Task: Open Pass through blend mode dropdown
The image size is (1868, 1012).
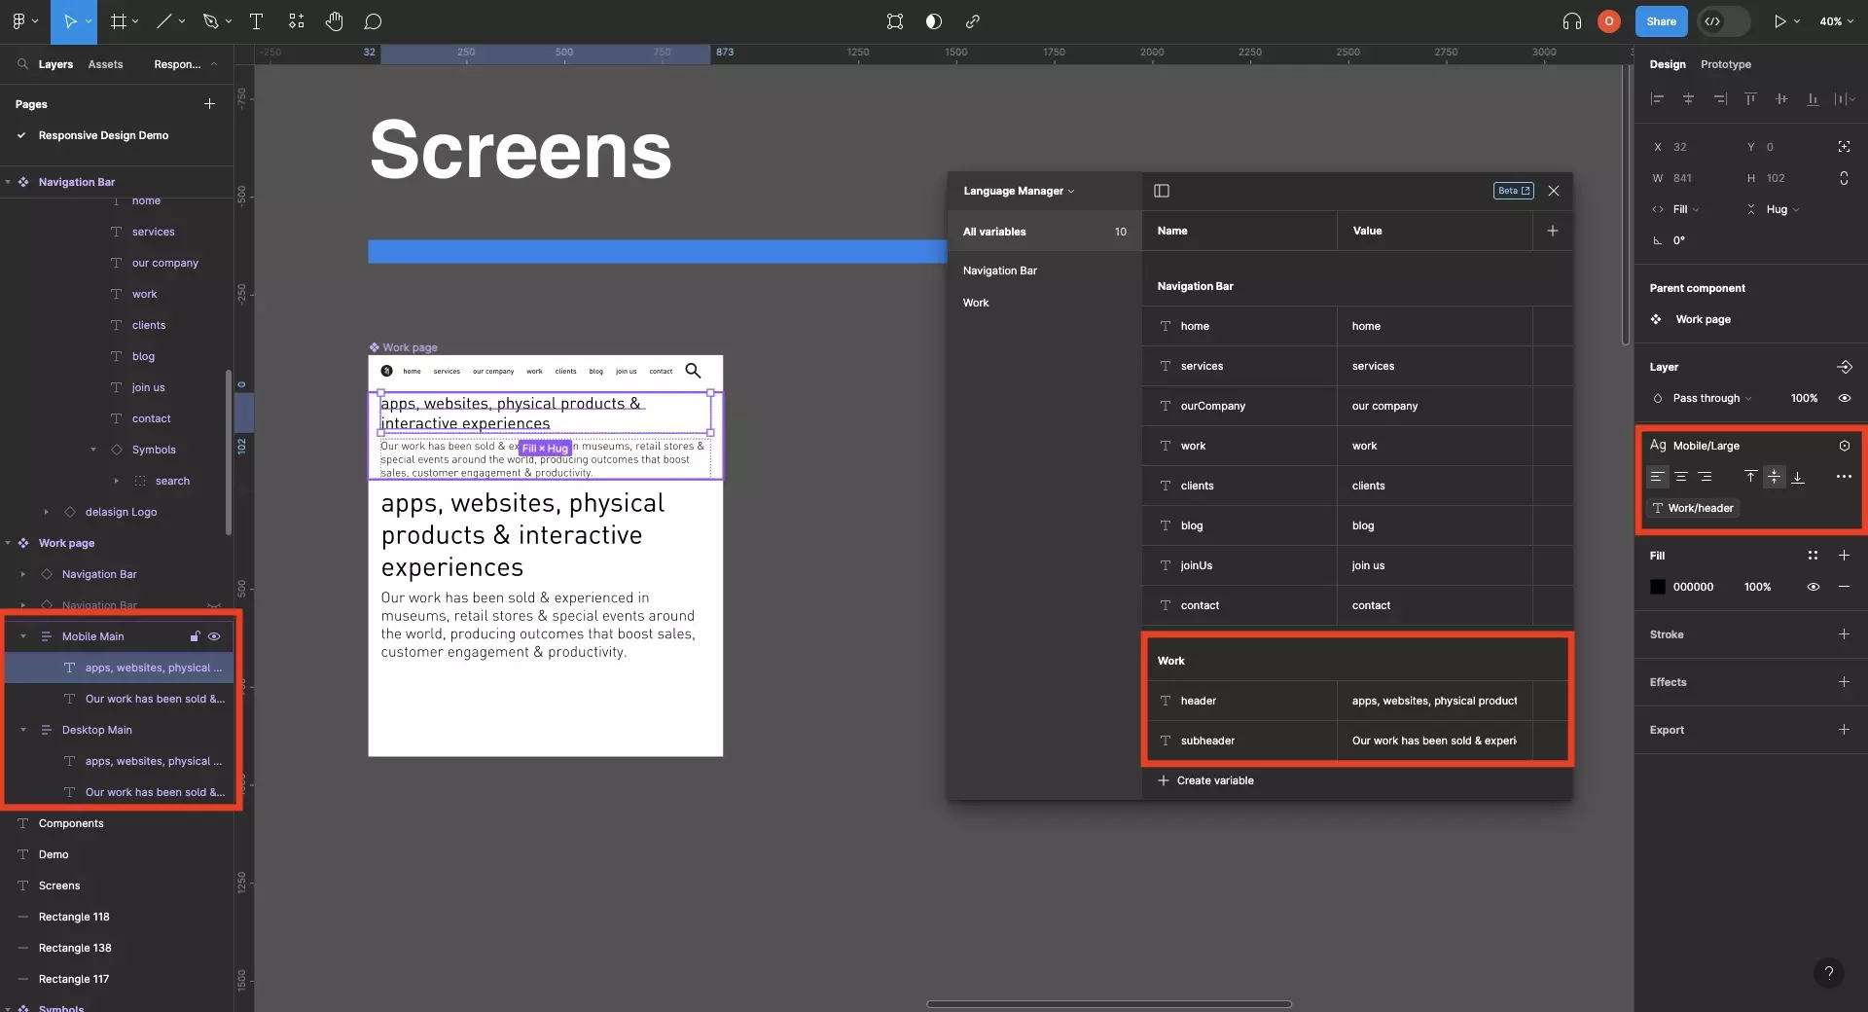Action: coord(1711,398)
